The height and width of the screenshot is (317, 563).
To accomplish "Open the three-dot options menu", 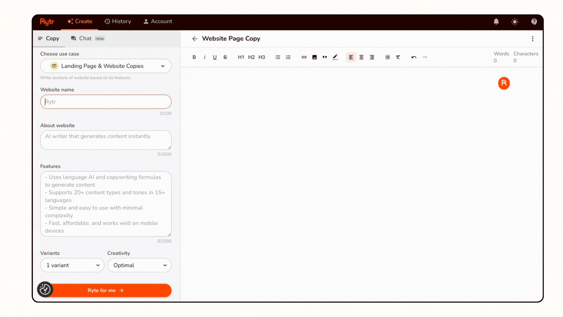I will pos(533,38).
